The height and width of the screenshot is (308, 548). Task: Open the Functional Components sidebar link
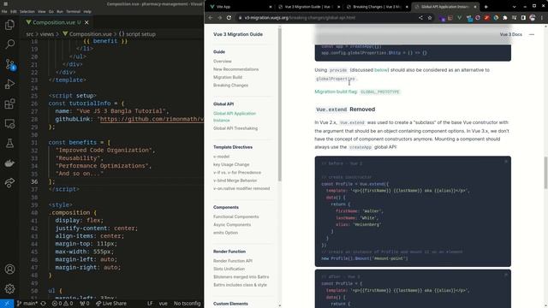click(236, 216)
